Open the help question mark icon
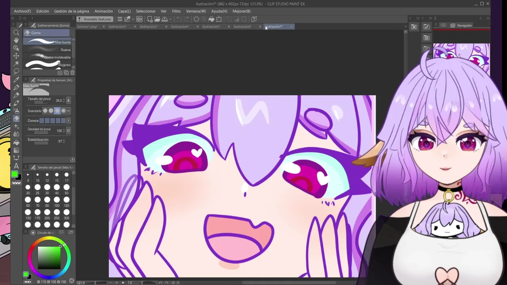The width and height of the screenshot is (507, 285). pyautogui.click(x=254, y=19)
